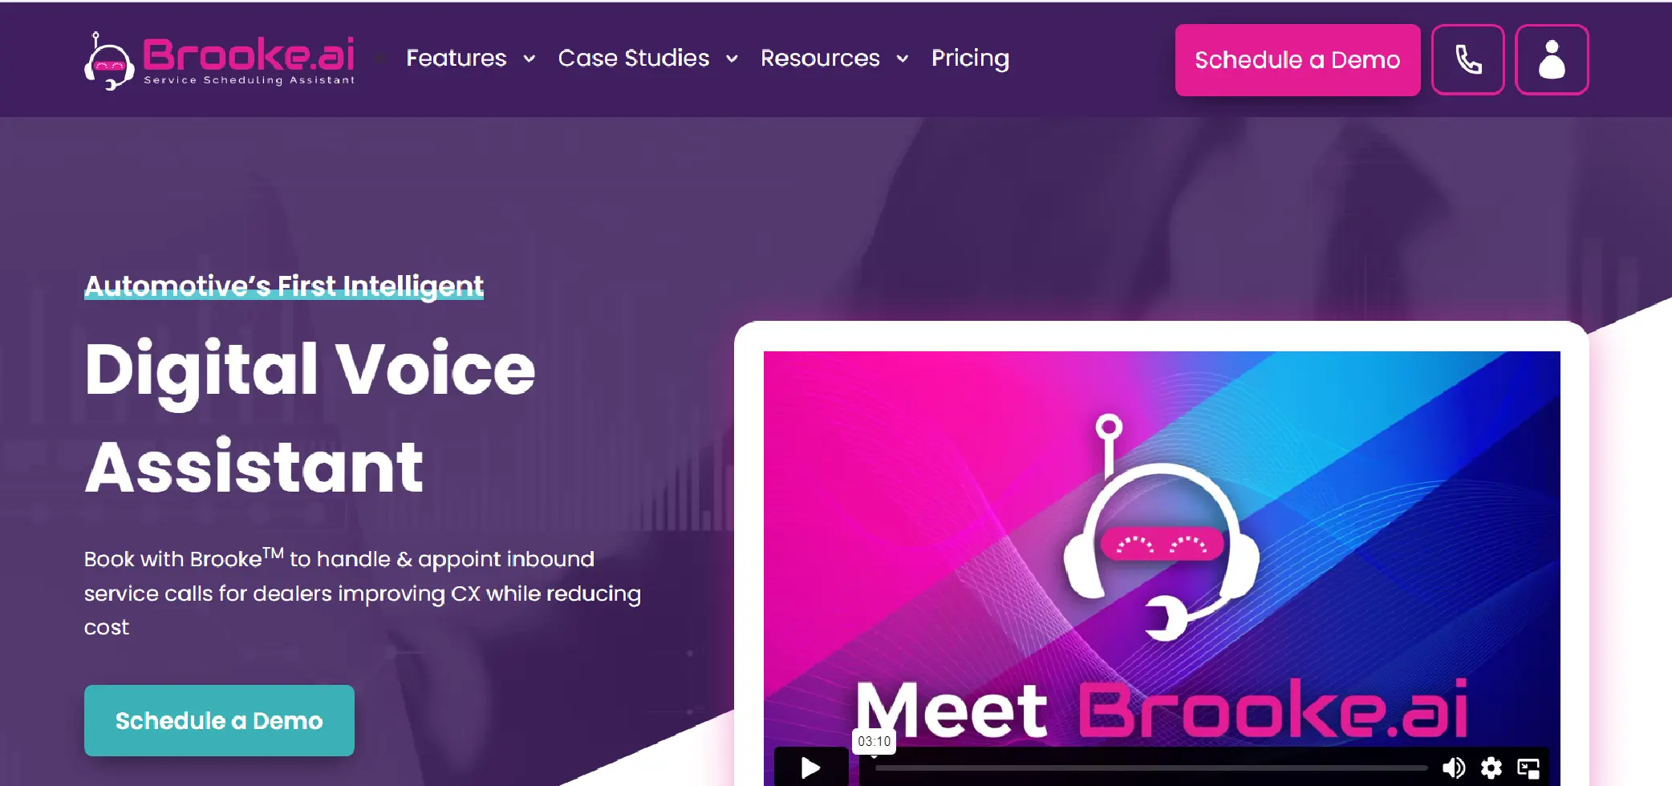The width and height of the screenshot is (1672, 786).
Task: Open the user account icon button
Action: click(x=1552, y=59)
